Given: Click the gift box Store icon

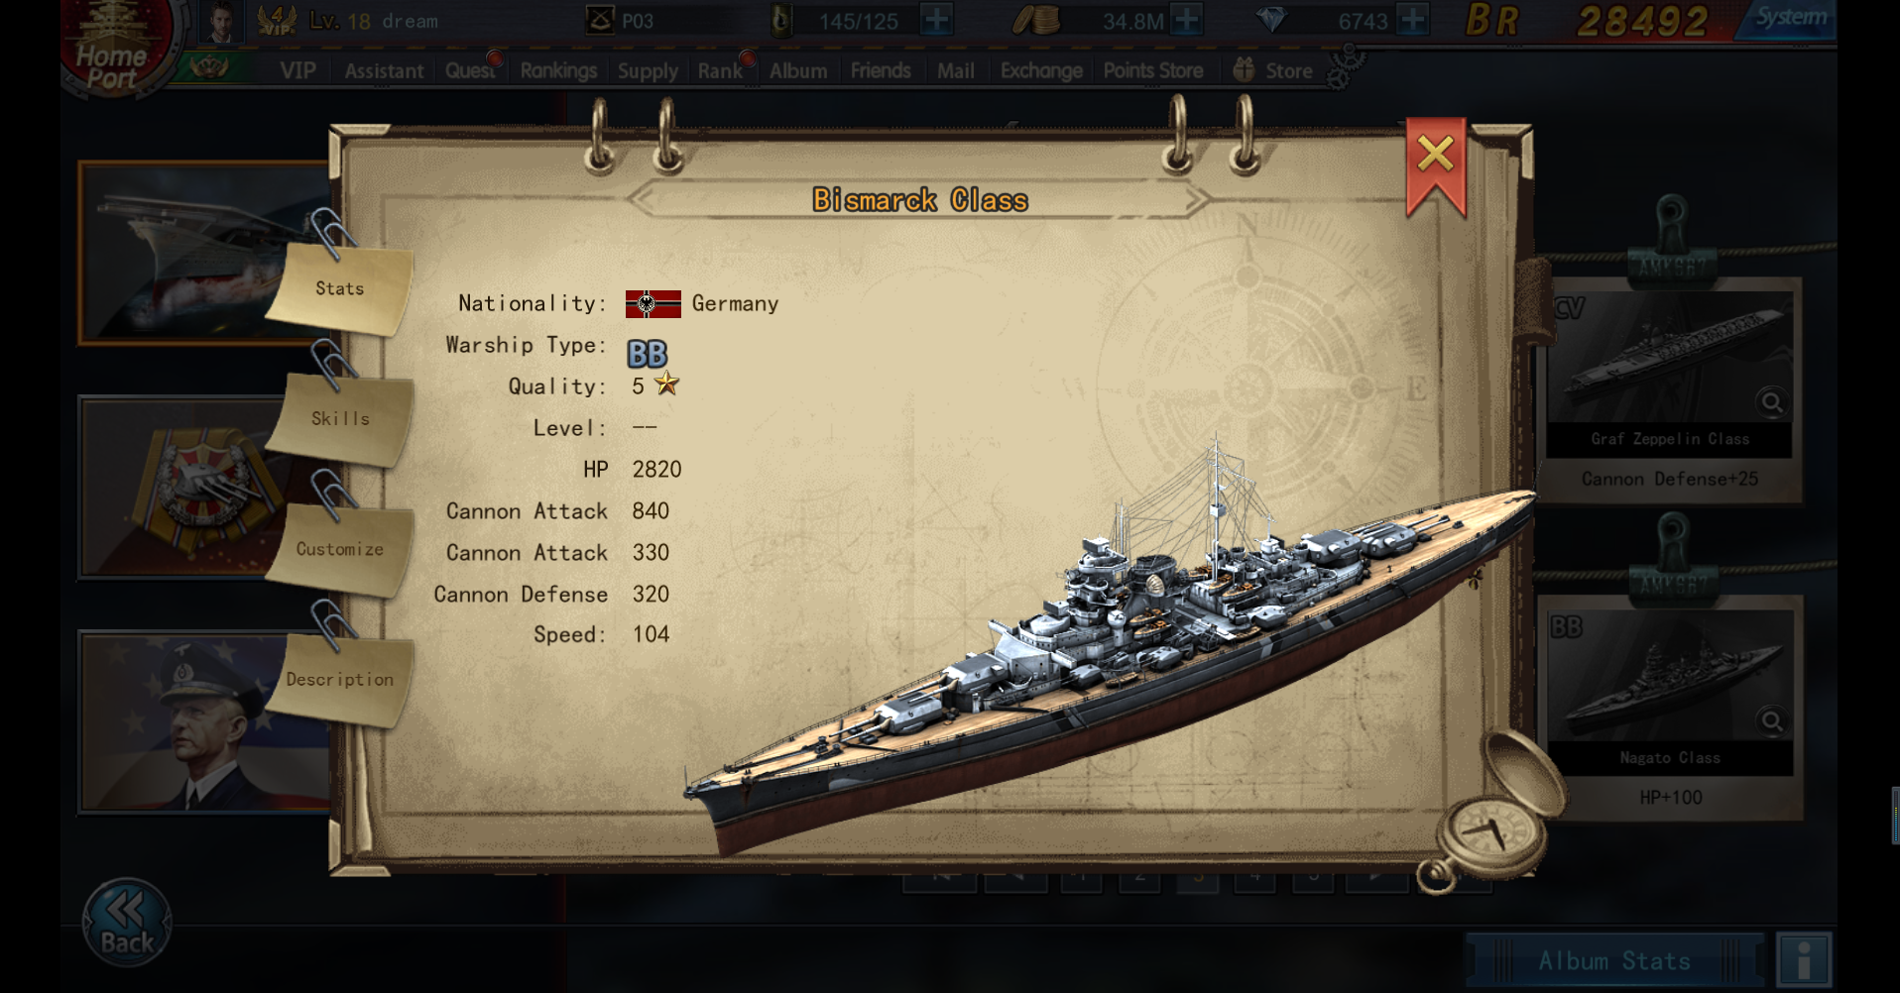Looking at the screenshot, I should [x=1244, y=70].
